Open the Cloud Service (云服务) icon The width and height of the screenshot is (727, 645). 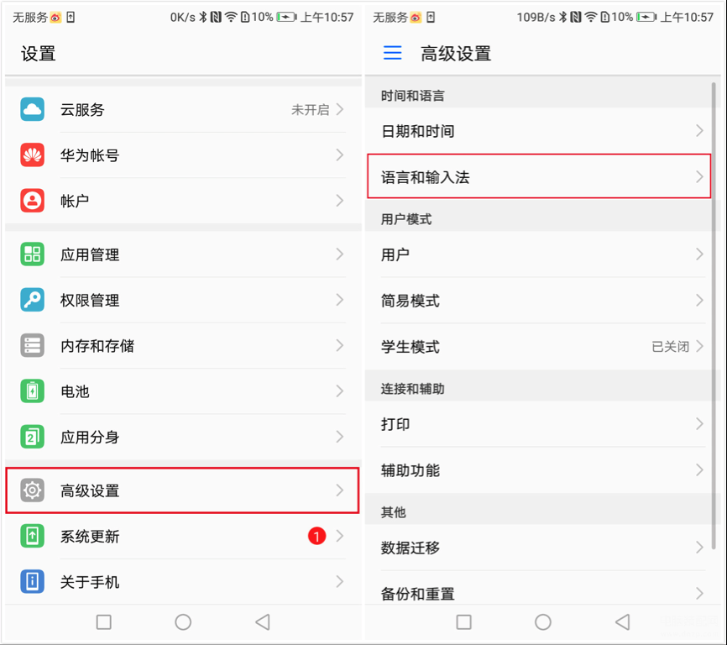point(33,109)
